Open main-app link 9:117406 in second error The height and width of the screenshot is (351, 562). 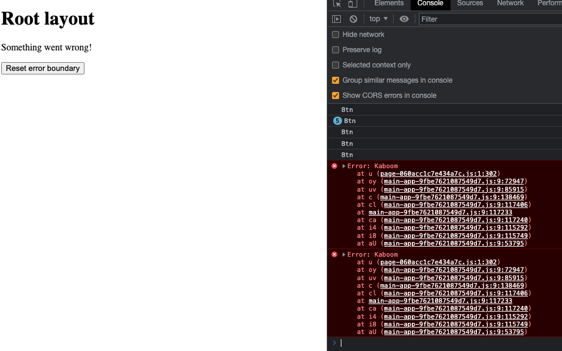point(456,293)
